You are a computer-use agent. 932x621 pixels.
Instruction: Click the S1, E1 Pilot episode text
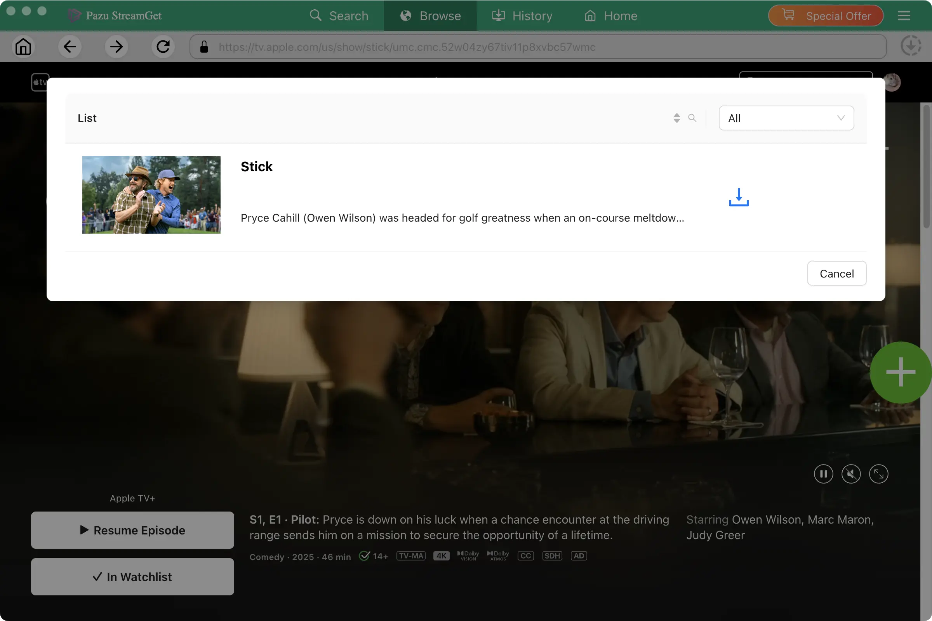pyautogui.click(x=459, y=527)
